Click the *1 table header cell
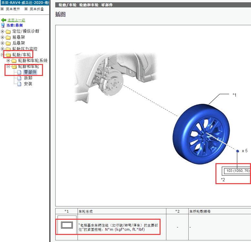 (x=67, y=211)
